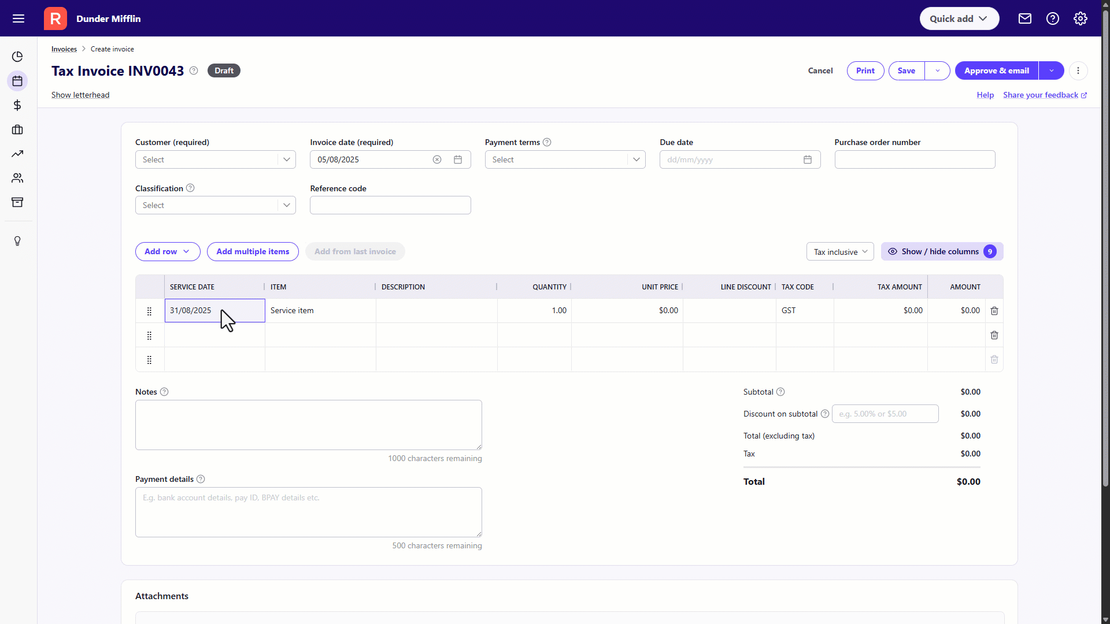Expand the Approve & email options arrow
The width and height of the screenshot is (1110, 624).
[1052, 70]
